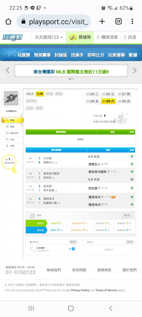Click 廣島東洋鯉魚 客 +1.5 prediction
142x317 pixels.
click(x=102, y=171)
